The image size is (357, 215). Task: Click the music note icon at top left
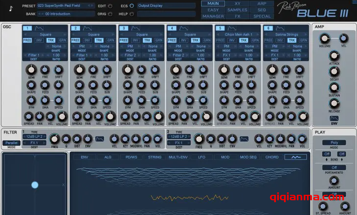click(x=11, y=8)
